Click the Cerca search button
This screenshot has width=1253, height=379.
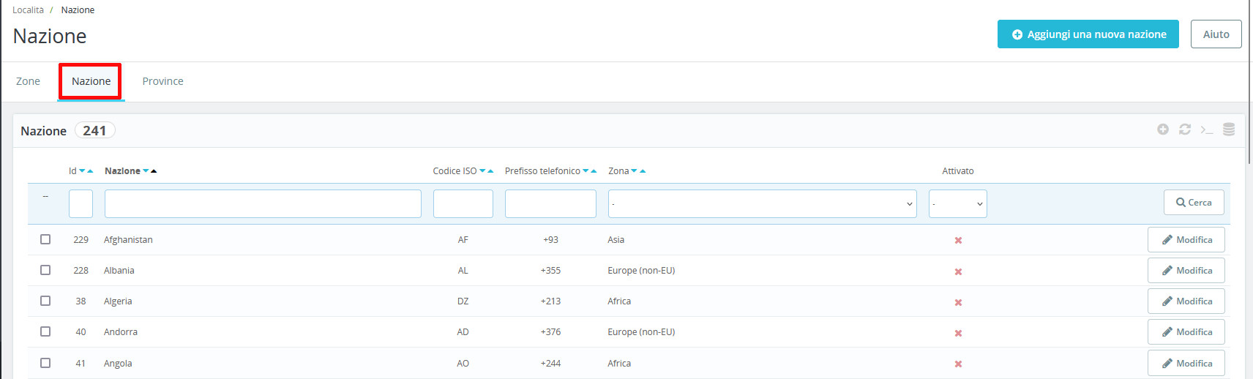click(x=1194, y=203)
